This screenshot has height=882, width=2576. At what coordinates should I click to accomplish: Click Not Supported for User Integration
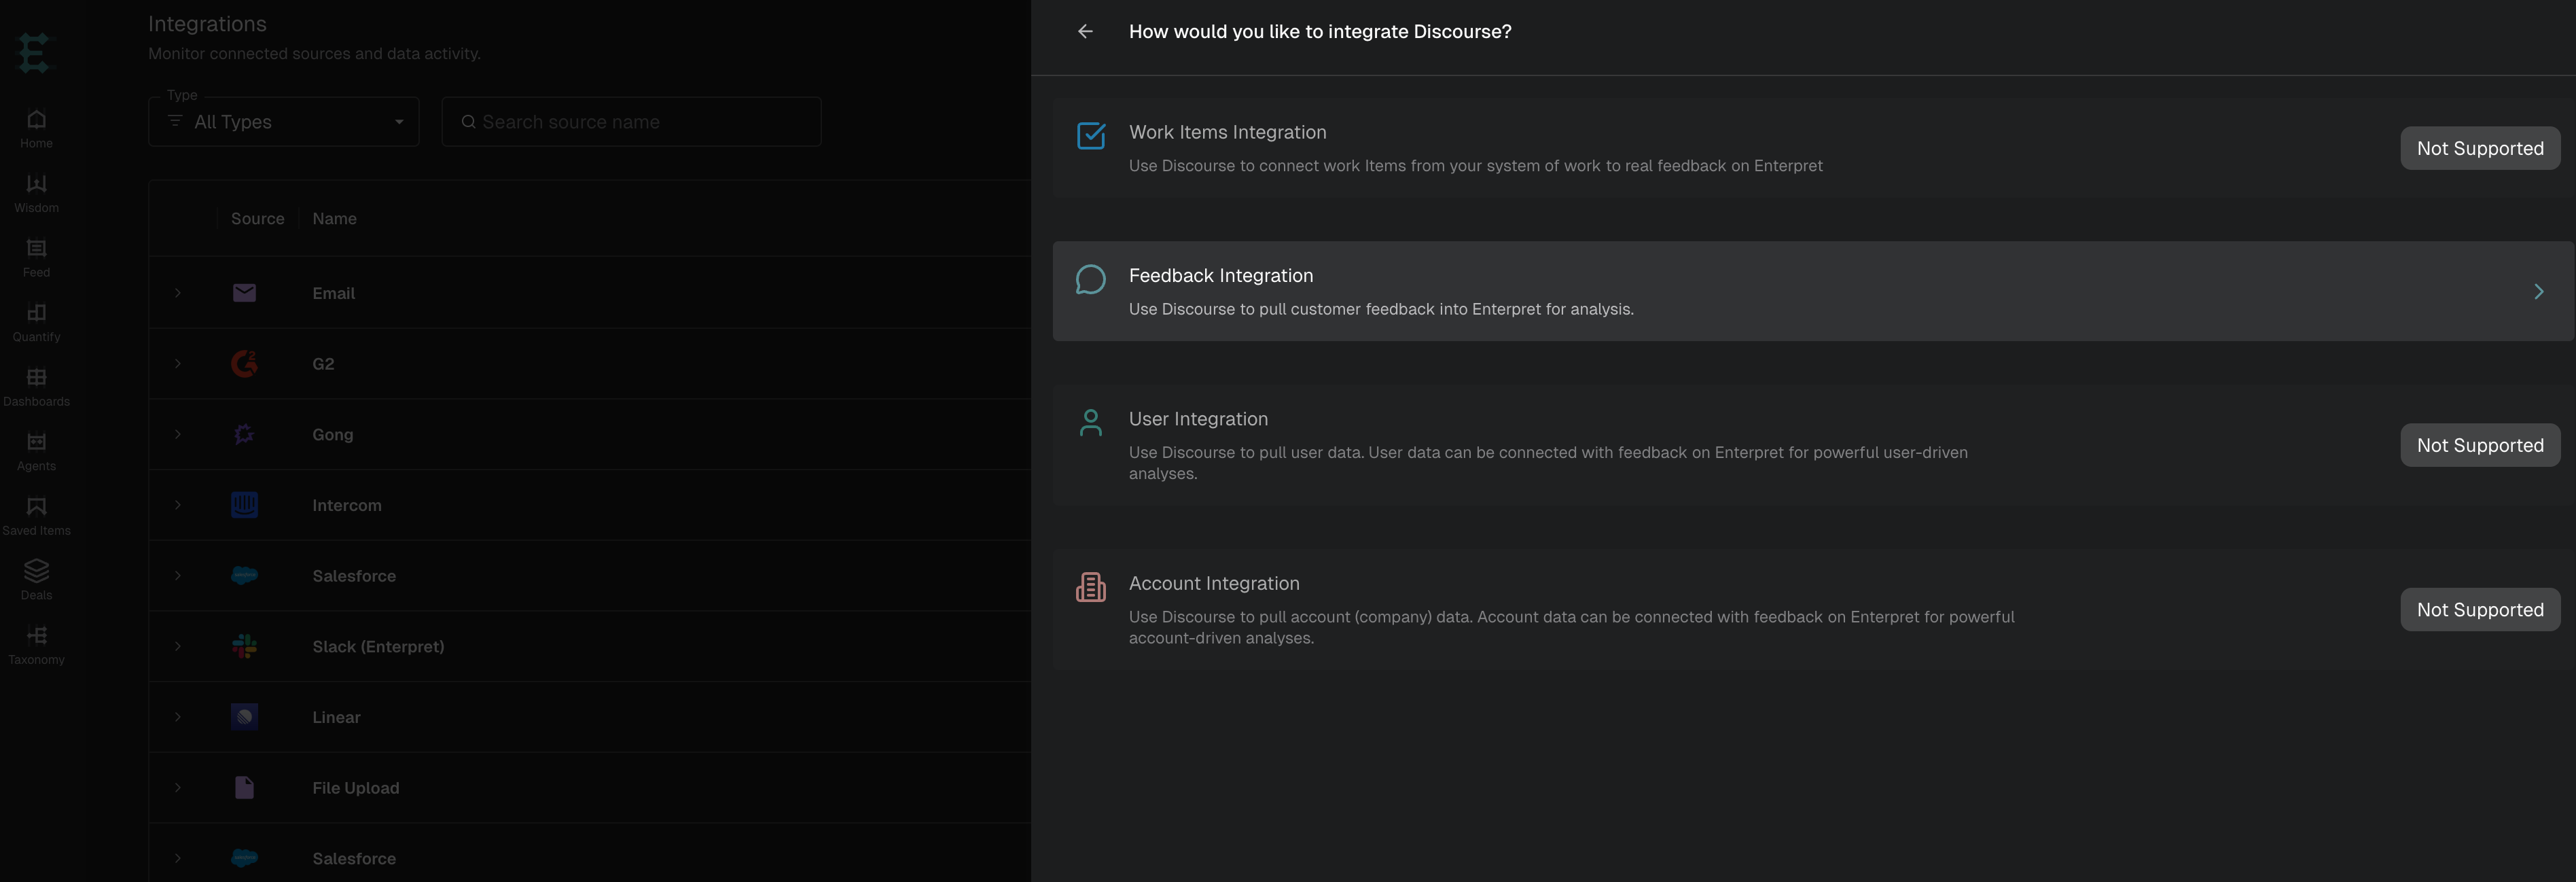pyautogui.click(x=2480, y=445)
